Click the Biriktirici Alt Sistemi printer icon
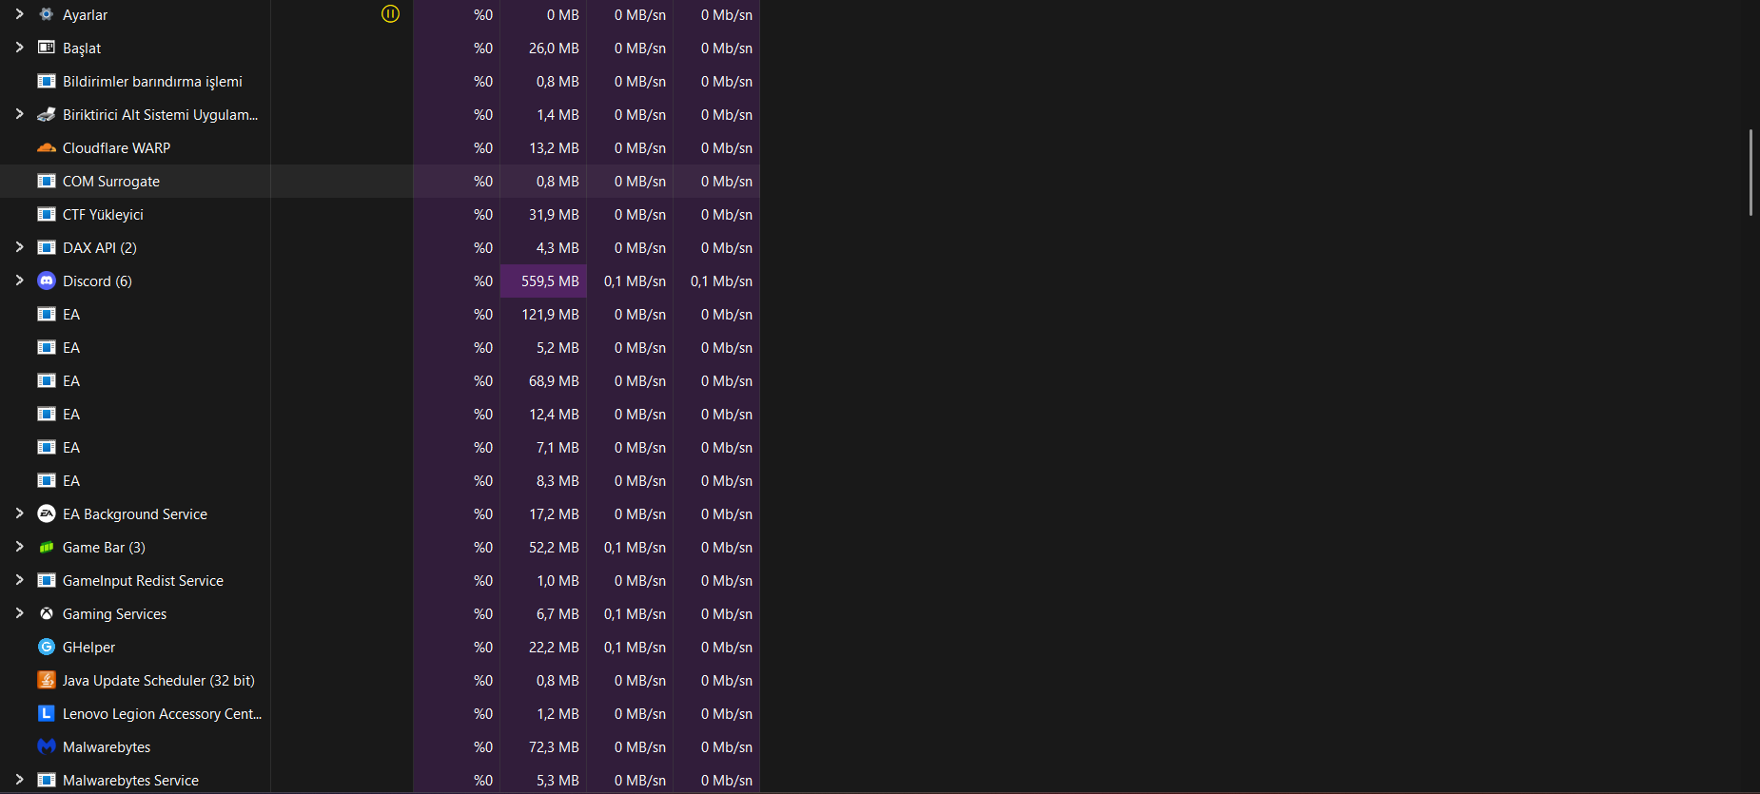This screenshot has height=794, width=1760. 46,114
